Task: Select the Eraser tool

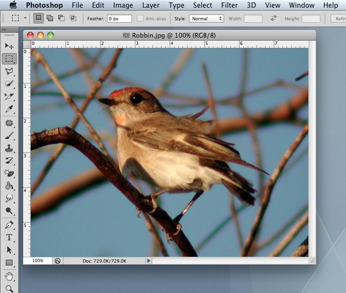Action: pyautogui.click(x=9, y=173)
